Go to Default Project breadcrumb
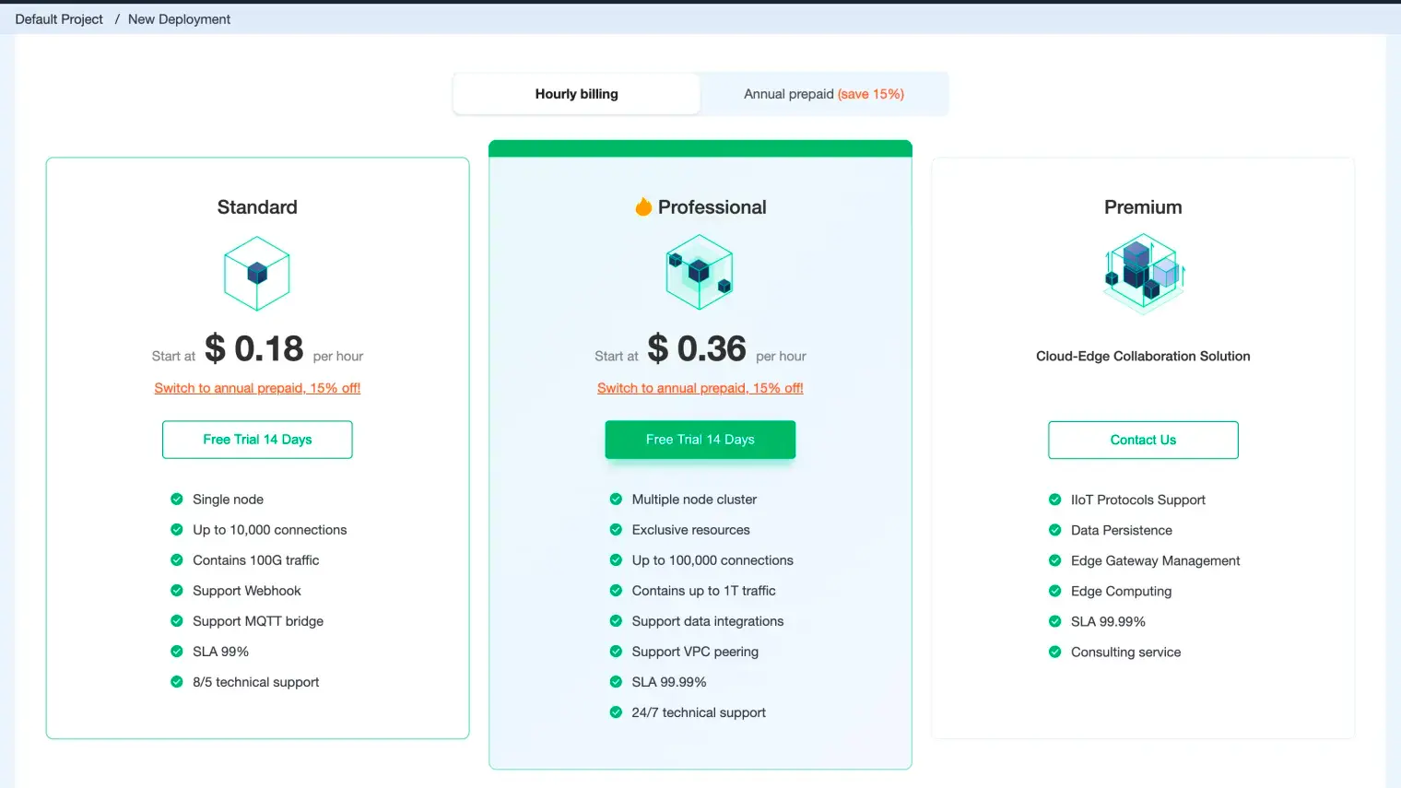 pyautogui.click(x=59, y=19)
